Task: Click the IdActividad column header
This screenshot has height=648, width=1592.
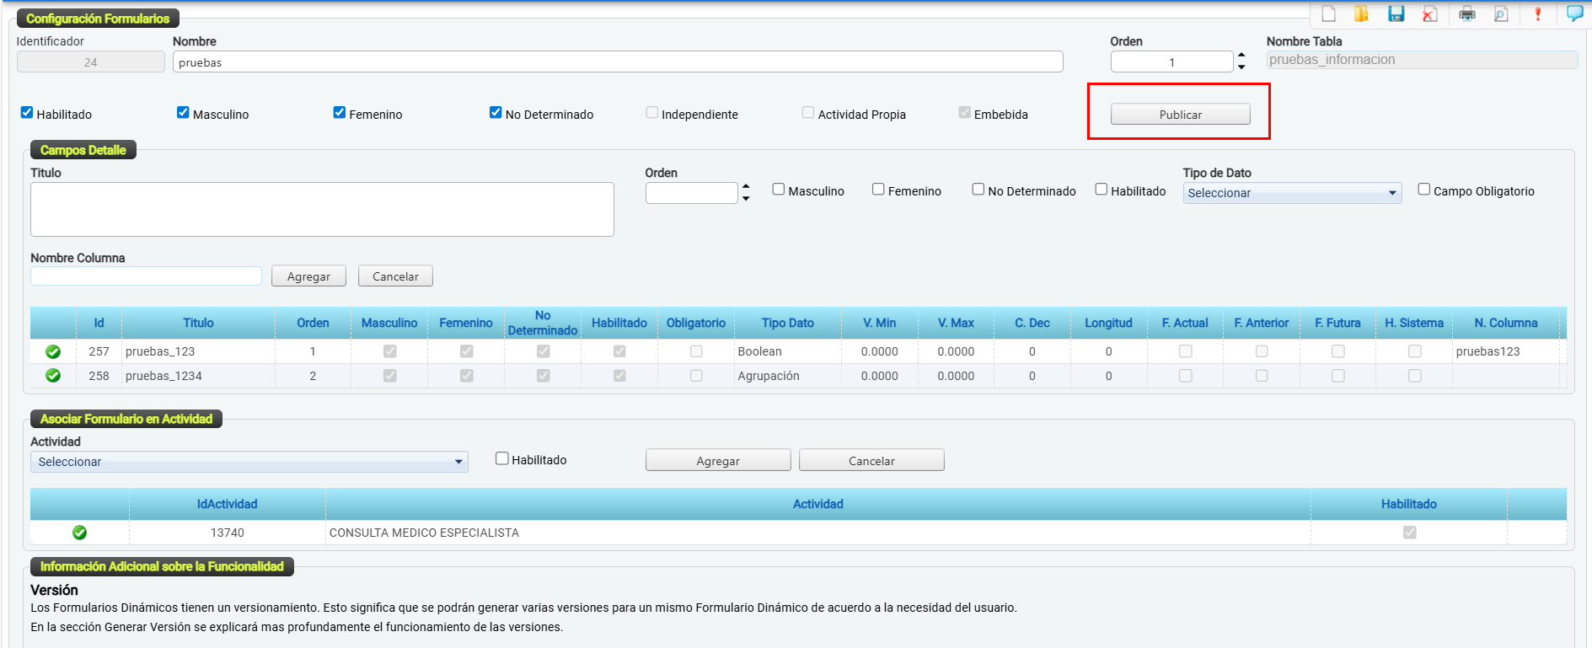Action: (x=227, y=504)
